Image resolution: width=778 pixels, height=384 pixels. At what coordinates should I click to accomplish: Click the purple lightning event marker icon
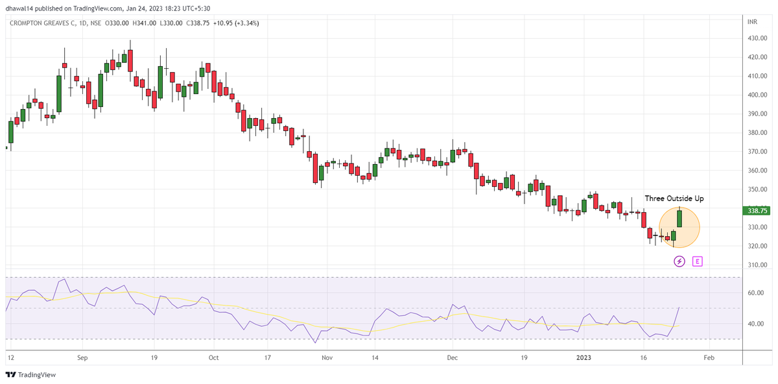[x=679, y=261]
